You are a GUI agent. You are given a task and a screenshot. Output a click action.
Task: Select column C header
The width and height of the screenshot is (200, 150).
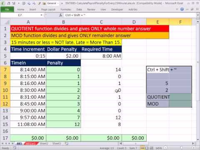pos(101,22)
